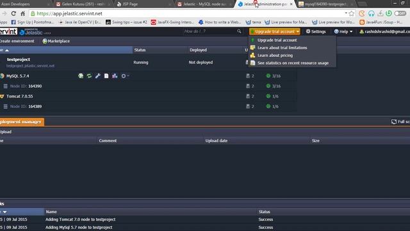Open 'Swing tips - issue #2' bookmark
Screen dimensions: 410x231
[127, 22]
